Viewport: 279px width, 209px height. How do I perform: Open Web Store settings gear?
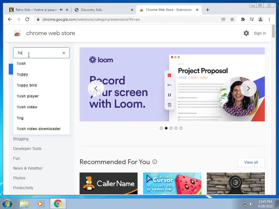[x=246, y=33]
